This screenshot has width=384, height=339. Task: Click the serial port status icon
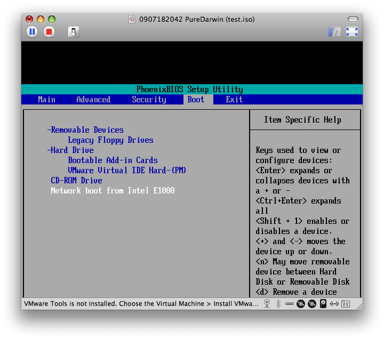click(x=290, y=304)
